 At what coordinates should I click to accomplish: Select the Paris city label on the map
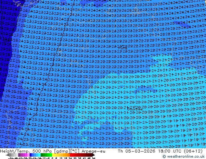click(x=123, y=48)
